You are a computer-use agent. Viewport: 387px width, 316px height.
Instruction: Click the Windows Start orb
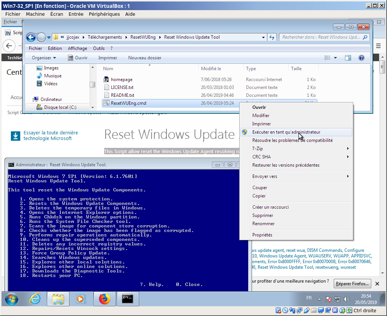pyautogui.click(x=12, y=299)
